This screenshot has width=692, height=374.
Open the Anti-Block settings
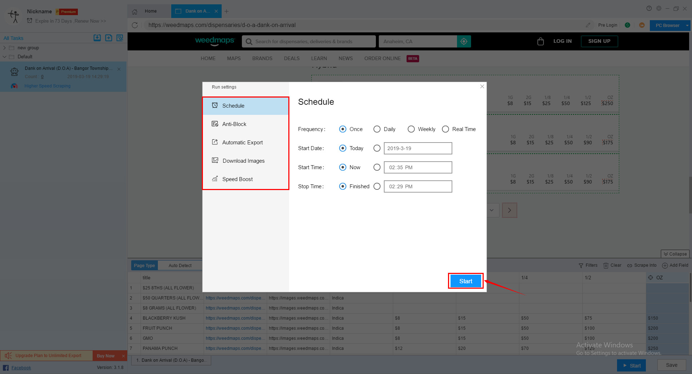point(245,124)
